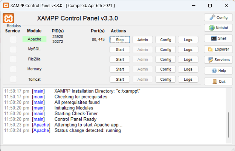Open the Help dialog

click(x=218, y=71)
